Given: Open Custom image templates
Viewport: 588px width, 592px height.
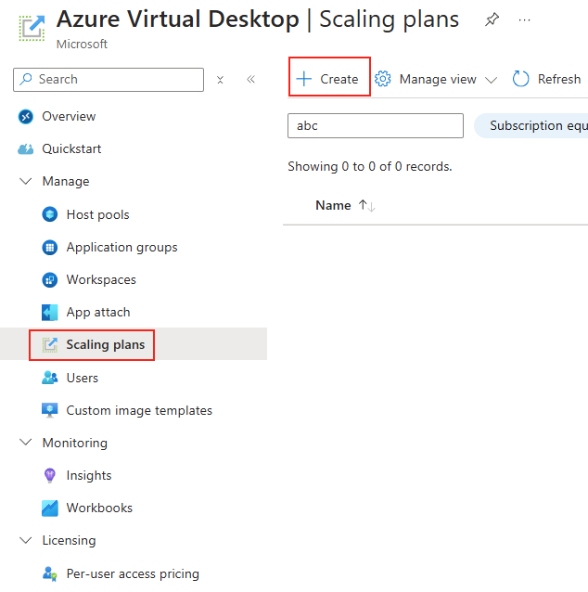Looking at the screenshot, I should pos(139,411).
